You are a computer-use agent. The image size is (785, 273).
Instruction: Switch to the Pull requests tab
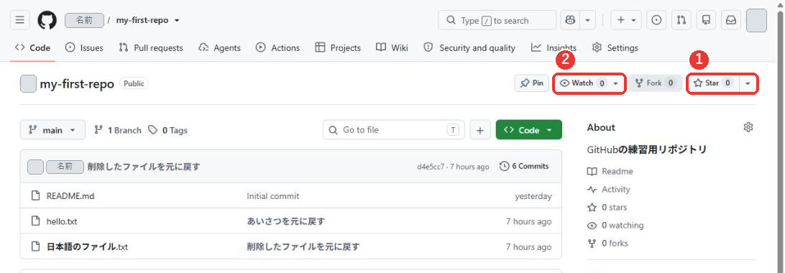[151, 48]
